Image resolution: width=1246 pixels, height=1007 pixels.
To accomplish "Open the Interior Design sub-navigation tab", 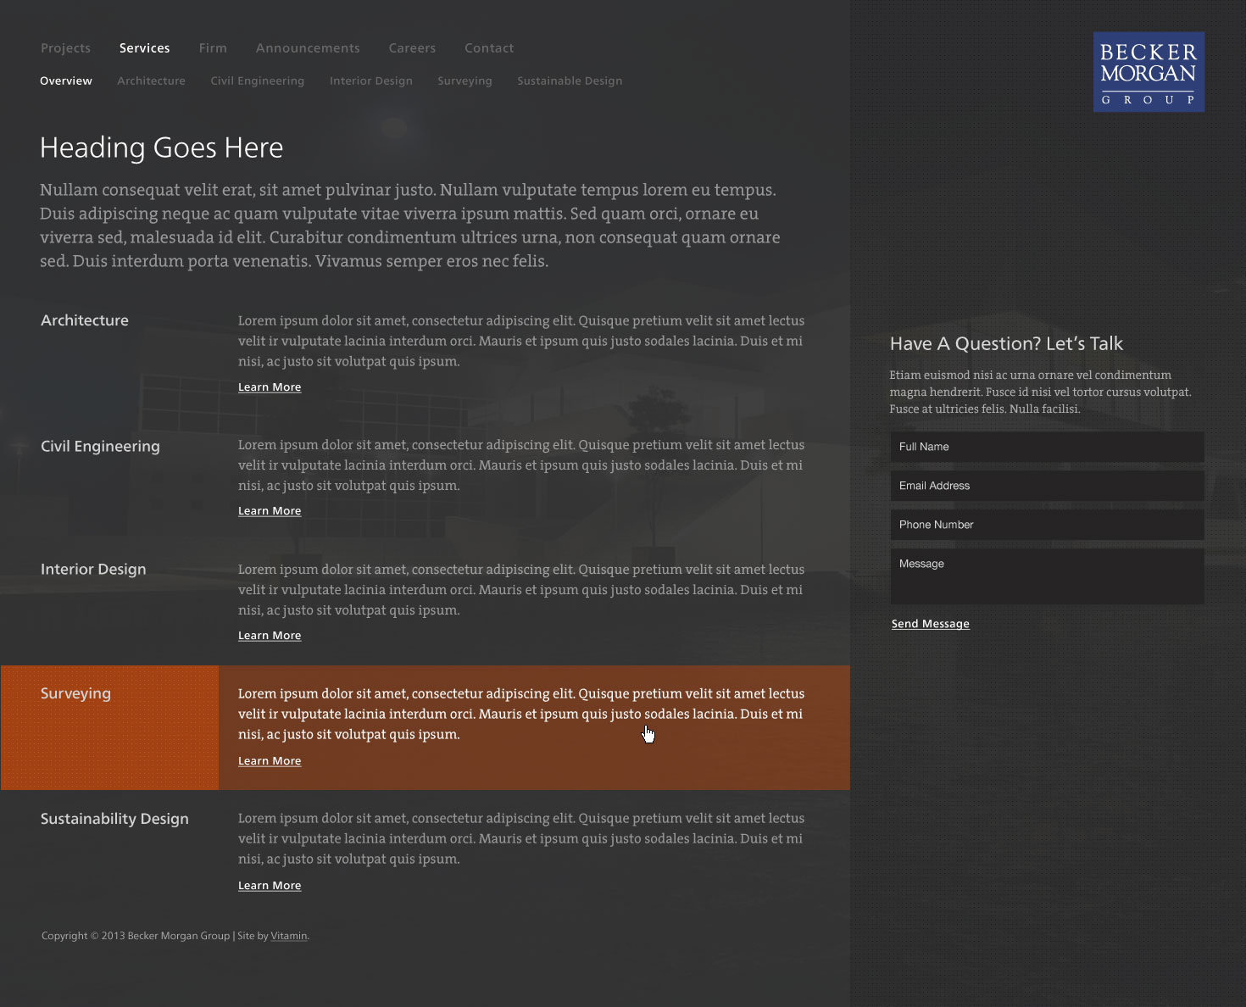I will 370,81.
